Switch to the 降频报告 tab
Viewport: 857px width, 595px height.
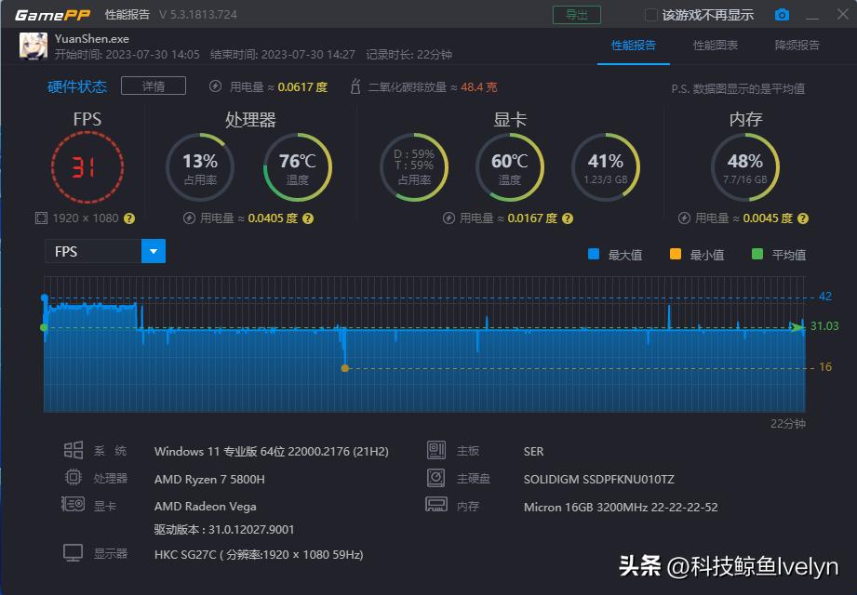point(798,44)
